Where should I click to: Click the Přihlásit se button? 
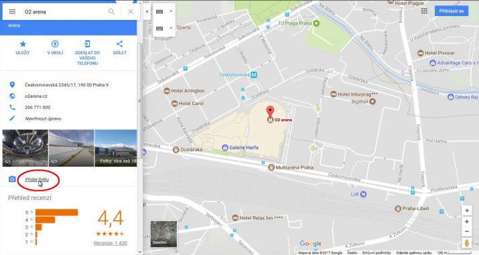tap(452, 11)
